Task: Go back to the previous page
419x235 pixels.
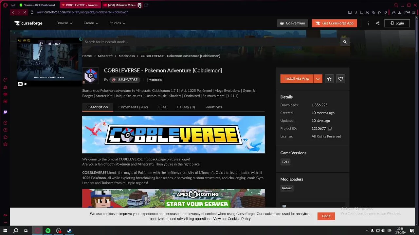Action: point(13,12)
